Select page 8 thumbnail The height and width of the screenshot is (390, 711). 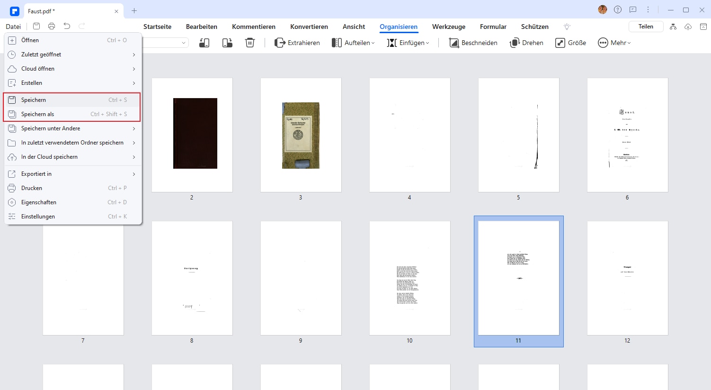point(192,278)
